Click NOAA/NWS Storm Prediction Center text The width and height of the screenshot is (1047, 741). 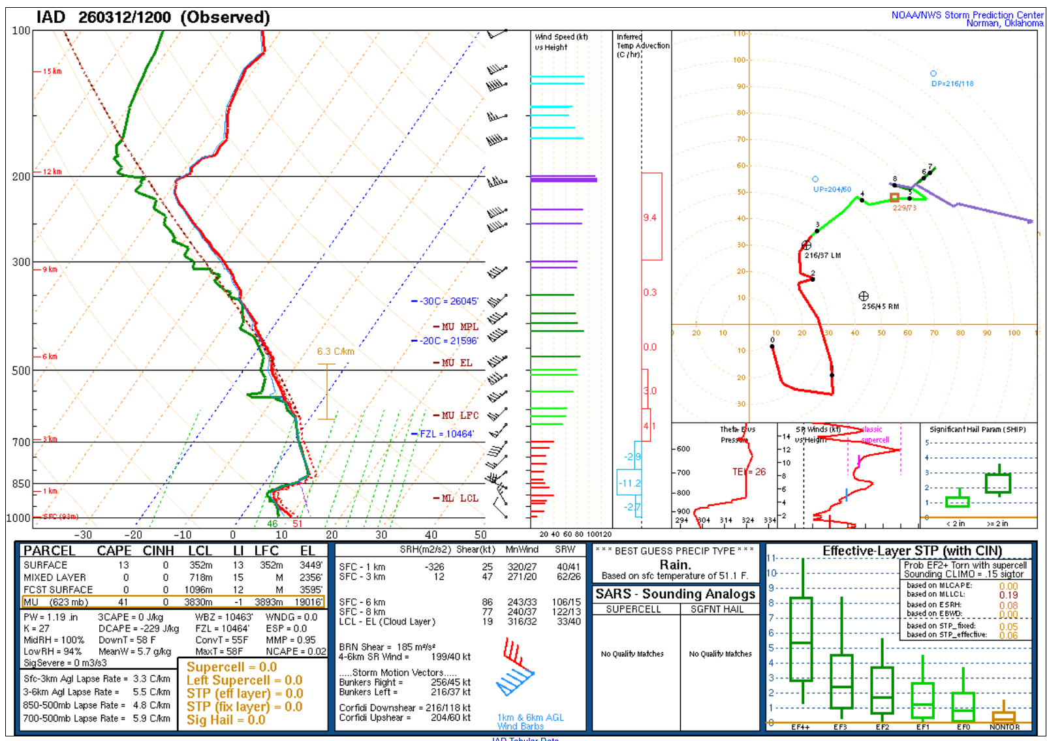coord(967,15)
